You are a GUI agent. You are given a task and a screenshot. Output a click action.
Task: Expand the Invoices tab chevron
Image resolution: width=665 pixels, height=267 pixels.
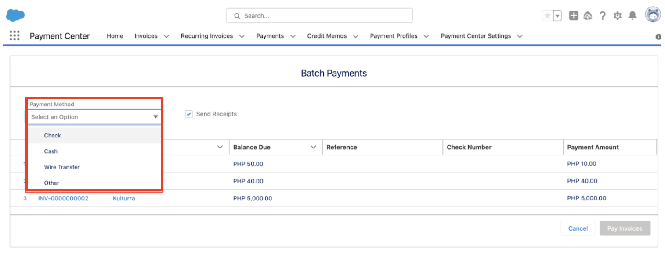[166, 36]
